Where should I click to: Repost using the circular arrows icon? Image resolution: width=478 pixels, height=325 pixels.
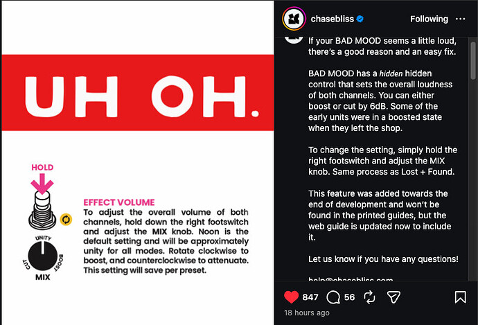(x=369, y=297)
